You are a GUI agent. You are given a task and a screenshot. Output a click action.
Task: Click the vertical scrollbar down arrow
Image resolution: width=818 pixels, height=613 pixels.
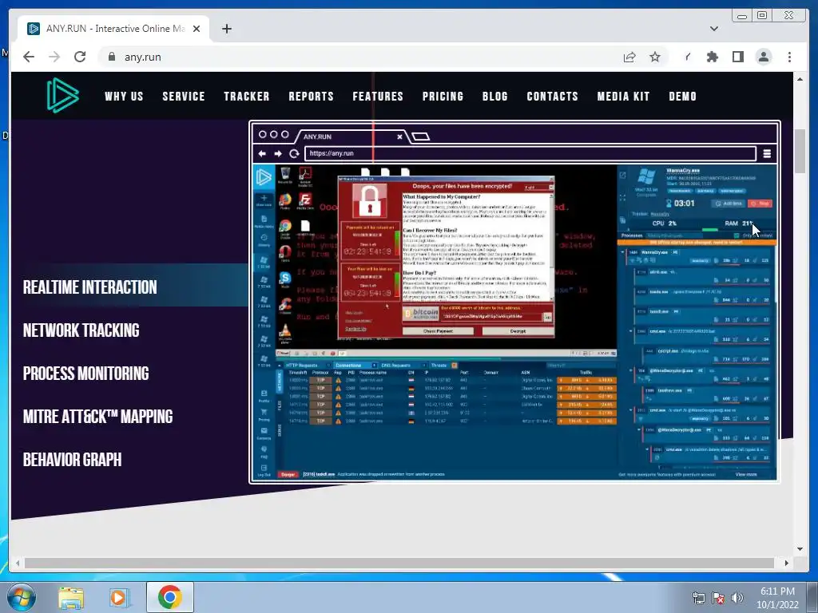pos(800,549)
